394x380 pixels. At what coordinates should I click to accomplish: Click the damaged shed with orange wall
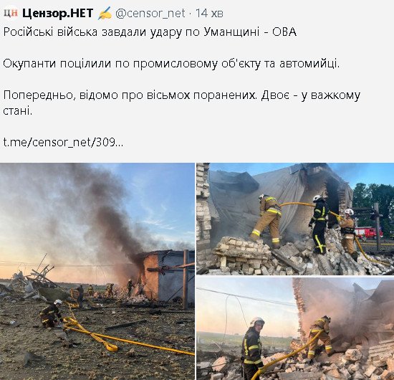[166, 275]
